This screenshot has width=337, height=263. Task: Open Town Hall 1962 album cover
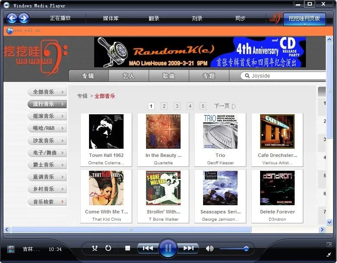click(x=106, y=131)
